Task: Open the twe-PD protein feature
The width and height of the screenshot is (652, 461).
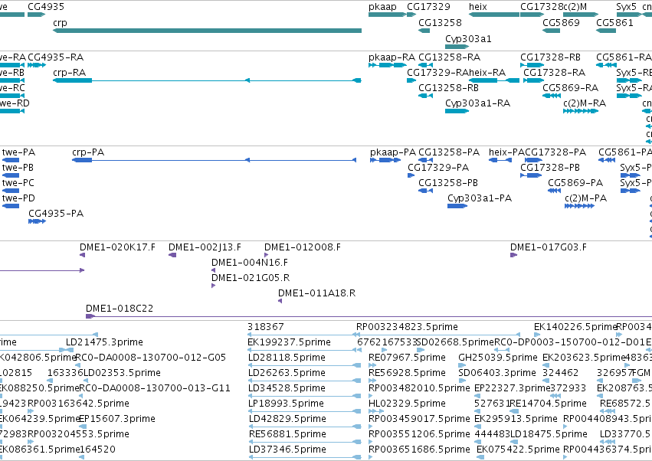Action: 11,206
